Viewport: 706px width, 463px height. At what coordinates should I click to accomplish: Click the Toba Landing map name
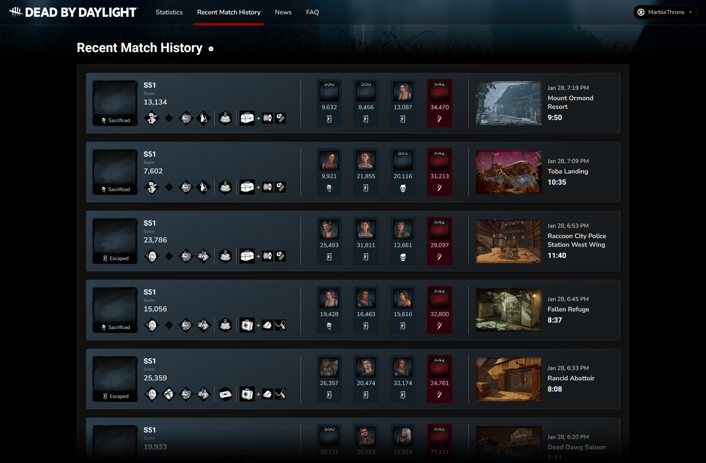pos(568,171)
